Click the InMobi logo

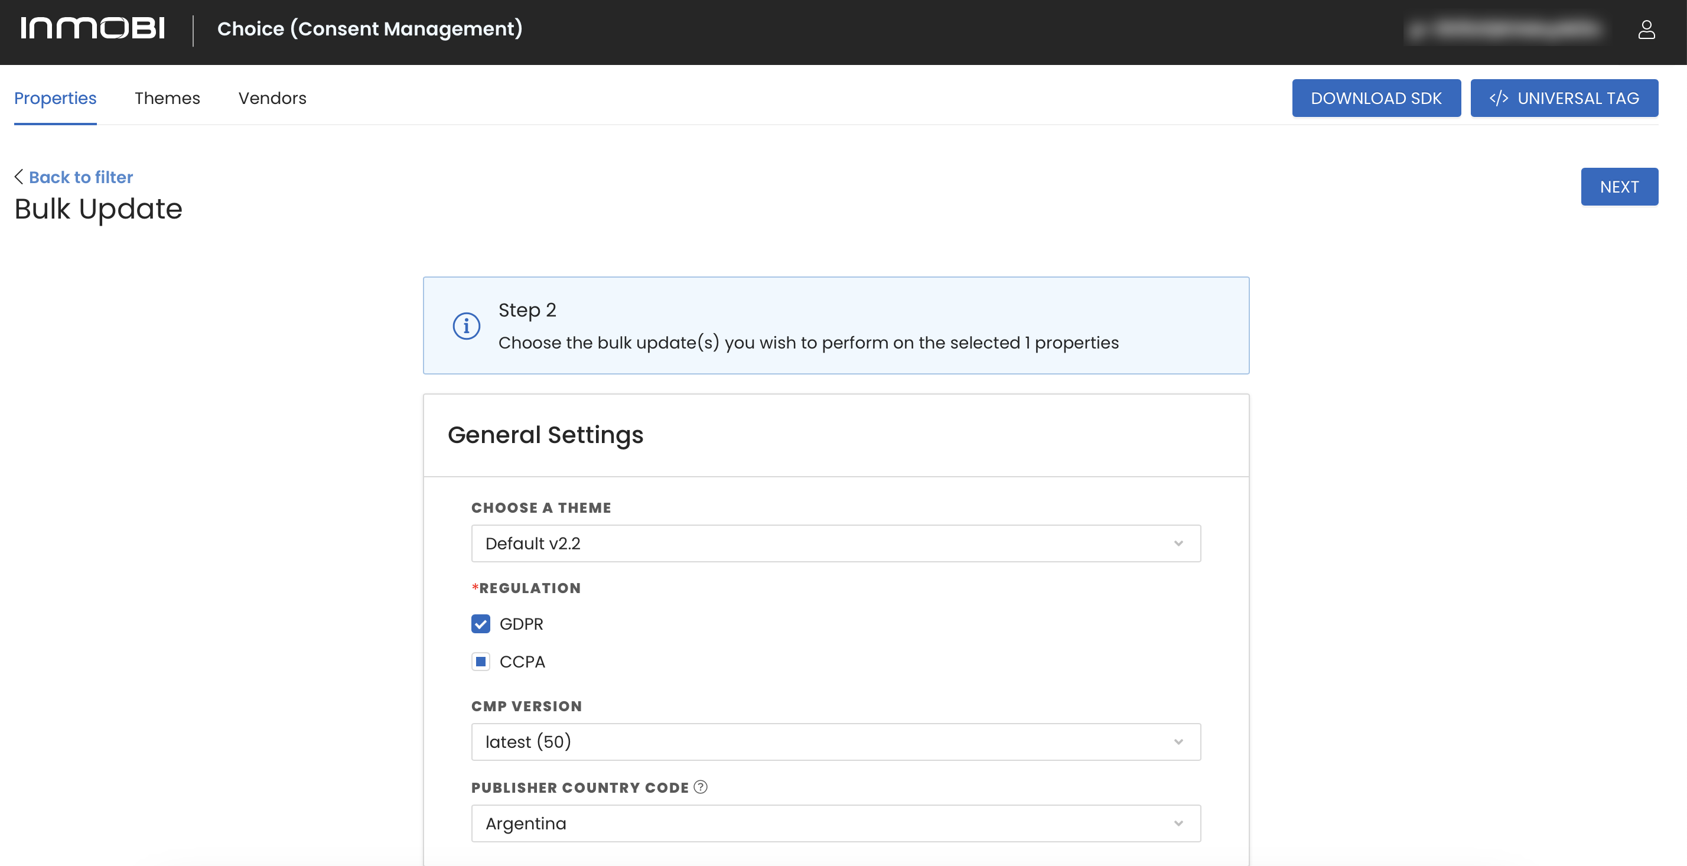point(92,28)
